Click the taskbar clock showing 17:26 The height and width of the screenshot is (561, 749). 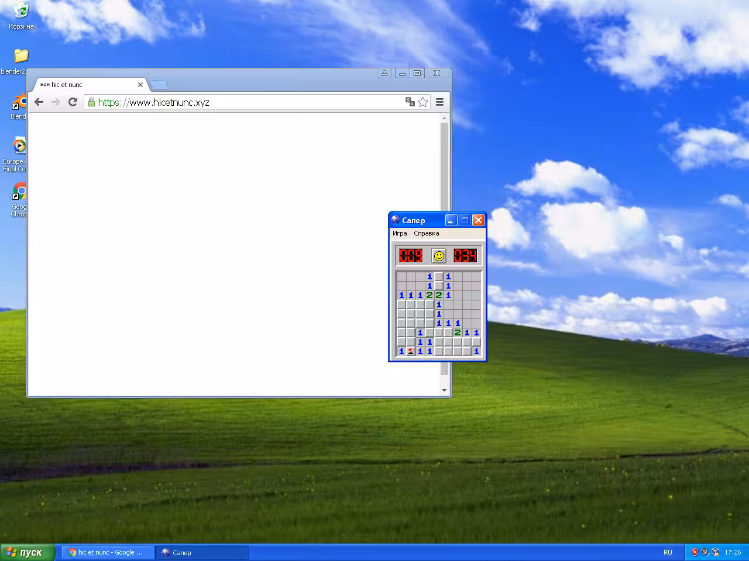tap(733, 552)
